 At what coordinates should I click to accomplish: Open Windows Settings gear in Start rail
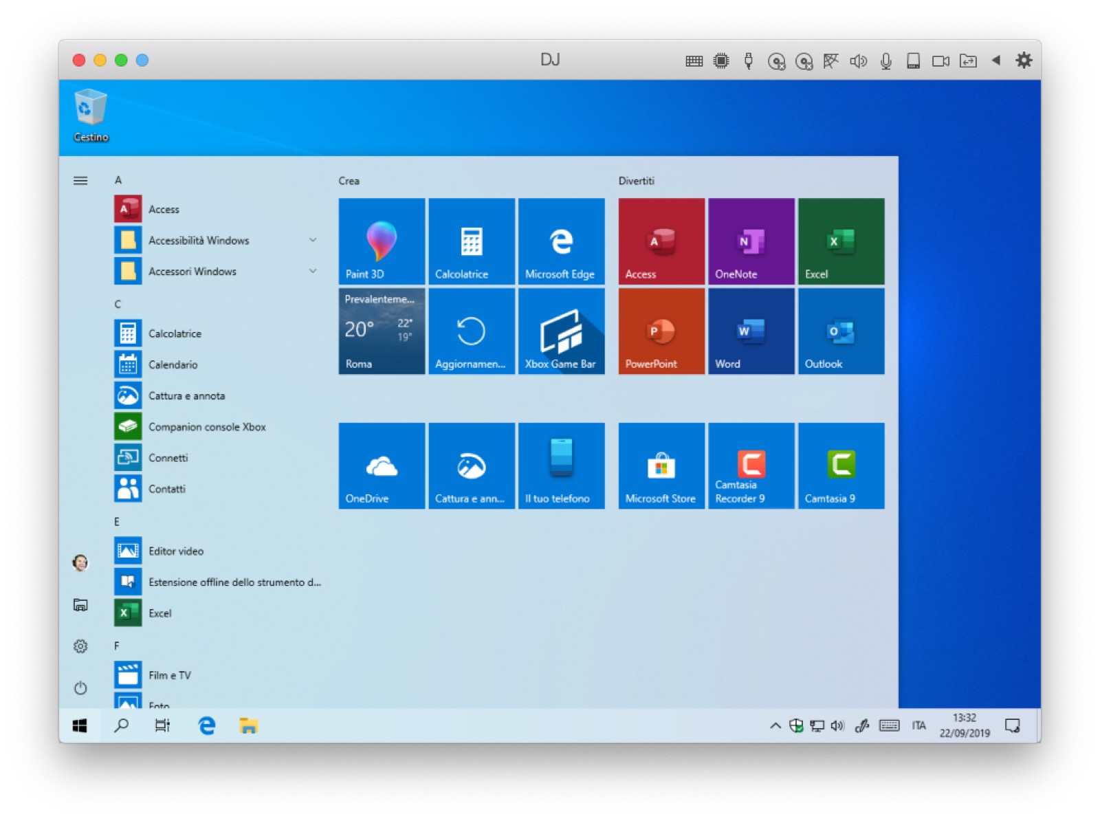point(80,646)
